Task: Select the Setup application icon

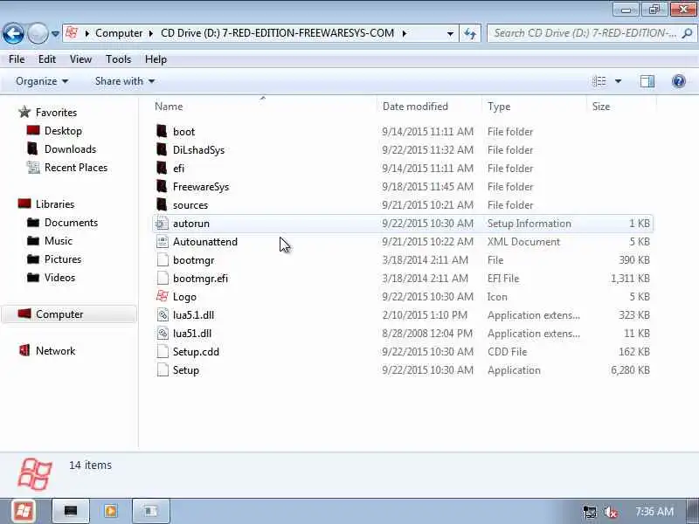Action: click(x=163, y=369)
